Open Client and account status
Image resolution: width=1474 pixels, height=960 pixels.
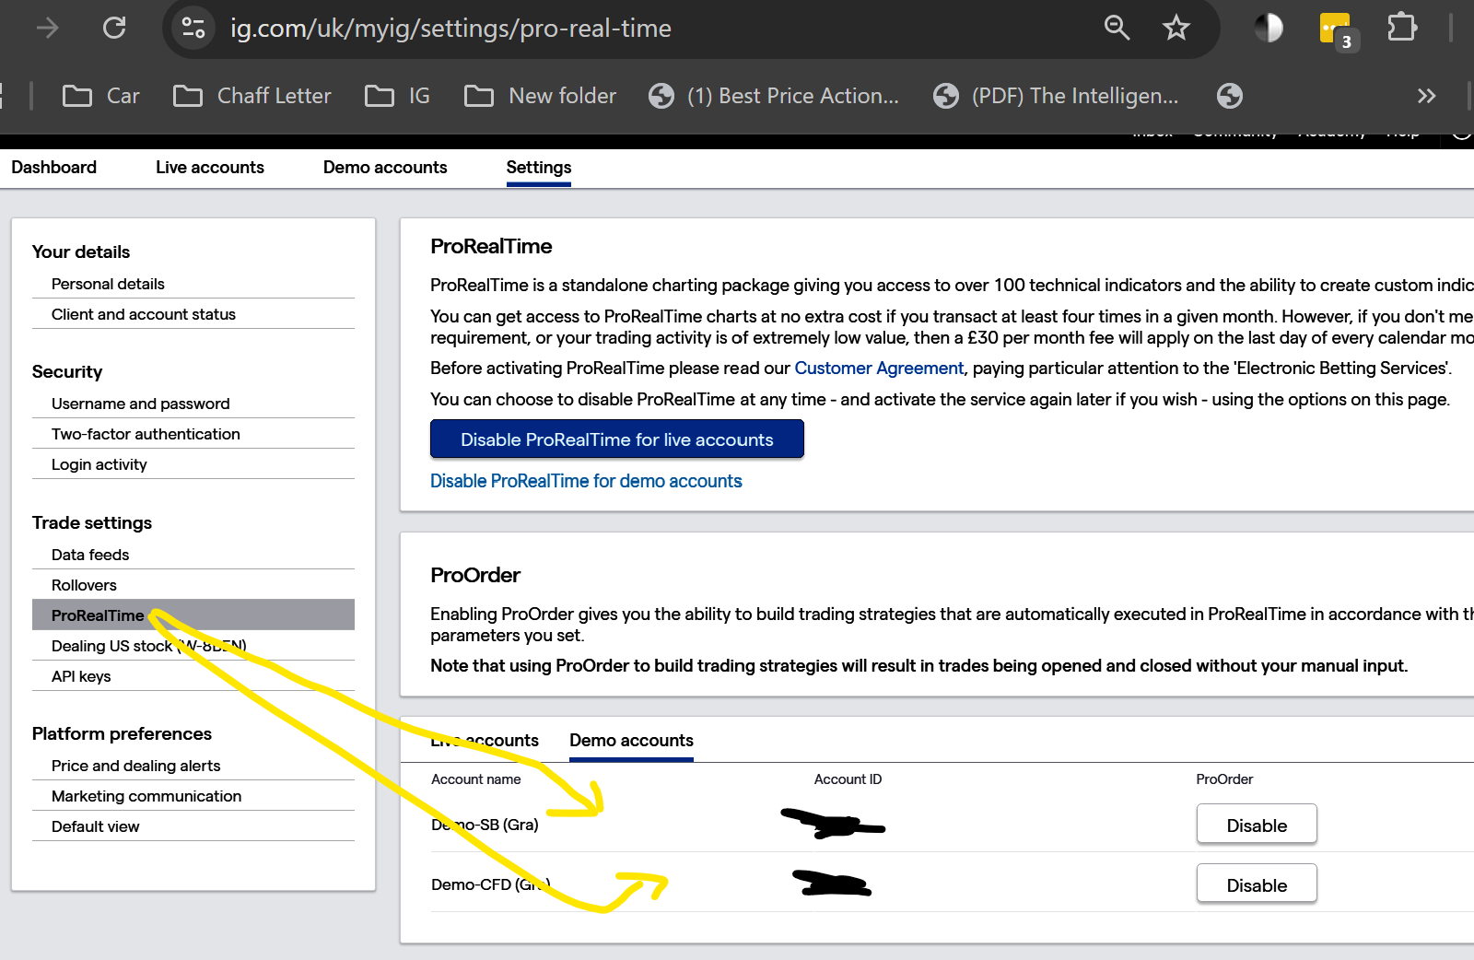193,314
